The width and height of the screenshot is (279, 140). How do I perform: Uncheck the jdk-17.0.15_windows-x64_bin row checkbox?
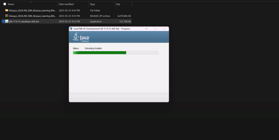point(3,21)
